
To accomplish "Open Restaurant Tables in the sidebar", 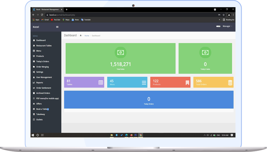I will [x=44, y=46].
